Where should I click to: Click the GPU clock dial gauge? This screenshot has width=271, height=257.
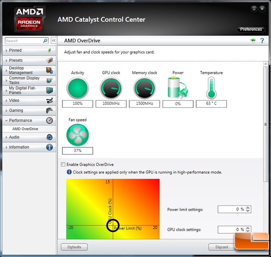[111, 88]
